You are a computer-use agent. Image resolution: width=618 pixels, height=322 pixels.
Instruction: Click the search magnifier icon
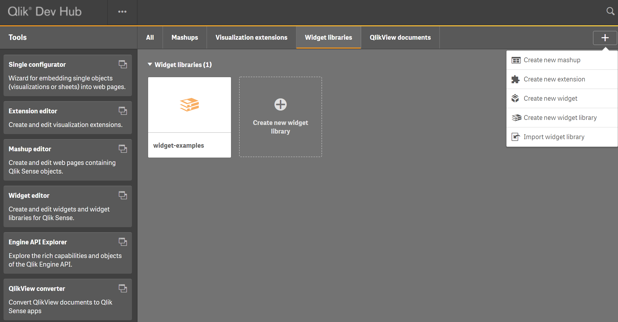[x=610, y=11]
